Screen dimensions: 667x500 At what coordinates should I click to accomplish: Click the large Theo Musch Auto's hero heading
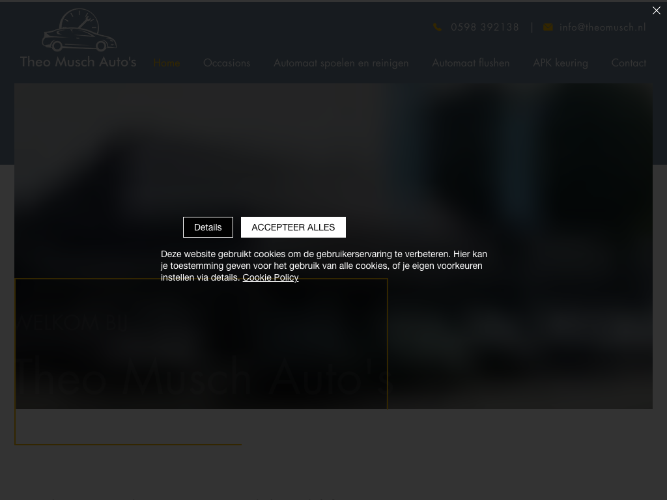click(x=202, y=378)
